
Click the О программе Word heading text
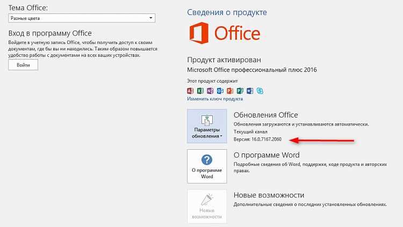(x=267, y=155)
